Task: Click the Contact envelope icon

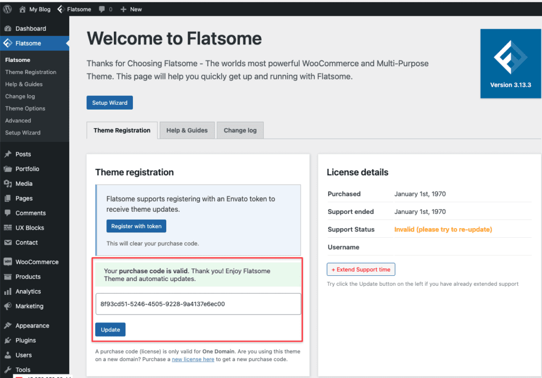Action: point(7,242)
